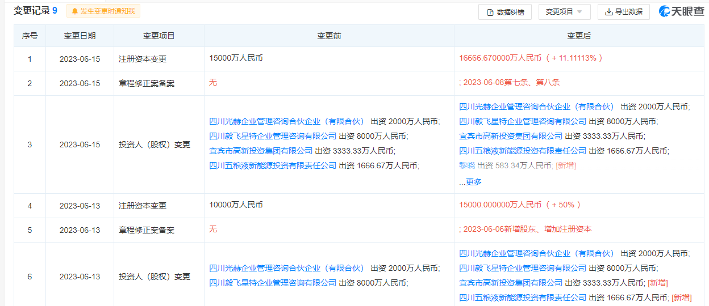Click the 变更项目 table column header
This screenshot has width=709, height=306.
click(x=159, y=36)
